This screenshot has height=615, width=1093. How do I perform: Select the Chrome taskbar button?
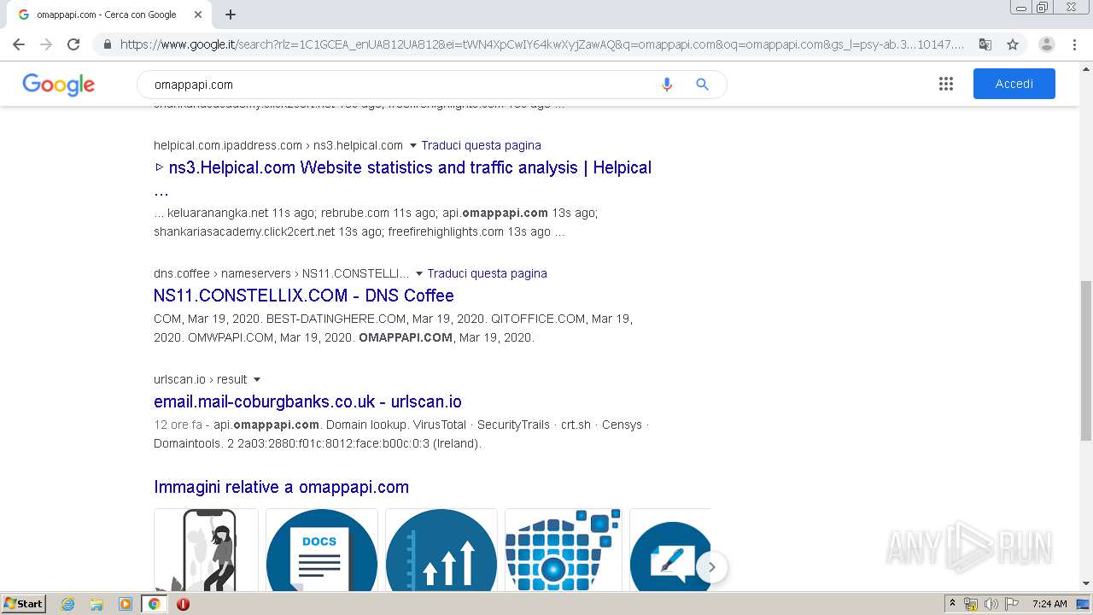[155, 604]
